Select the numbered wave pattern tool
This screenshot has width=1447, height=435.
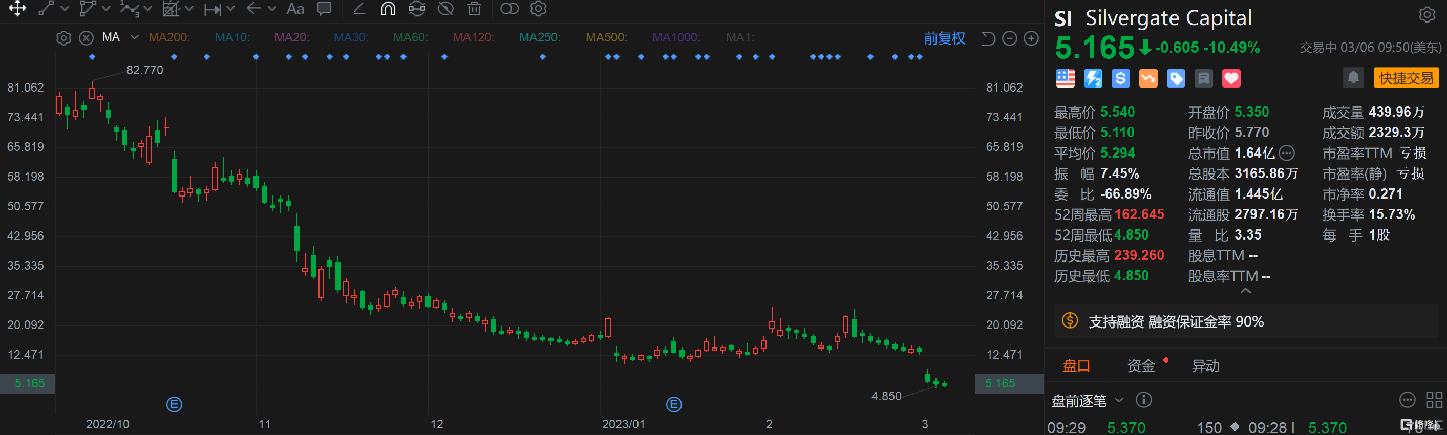point(129,8)
